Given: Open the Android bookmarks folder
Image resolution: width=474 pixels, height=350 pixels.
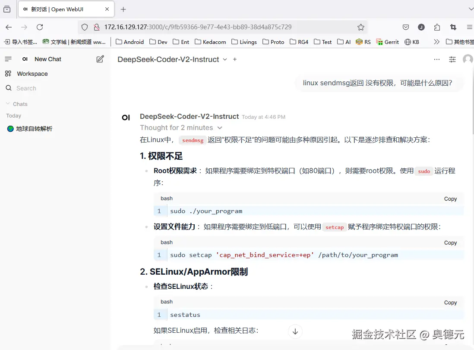Looking at the screenshot, I should tap(130, 42).
